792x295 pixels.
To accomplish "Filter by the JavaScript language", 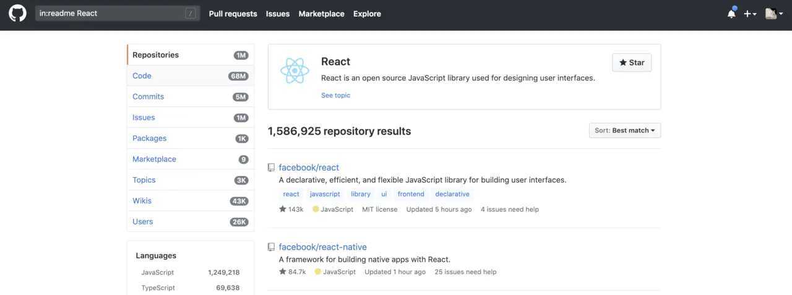I will (157, 272).
